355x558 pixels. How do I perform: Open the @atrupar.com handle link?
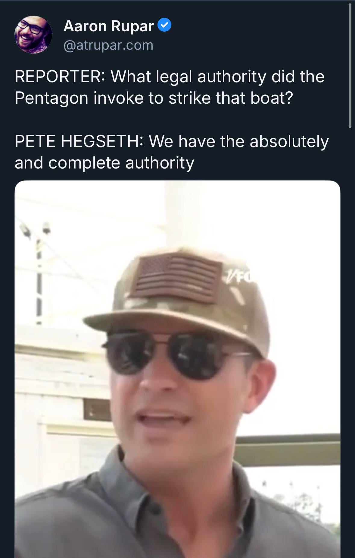[108, 46]
